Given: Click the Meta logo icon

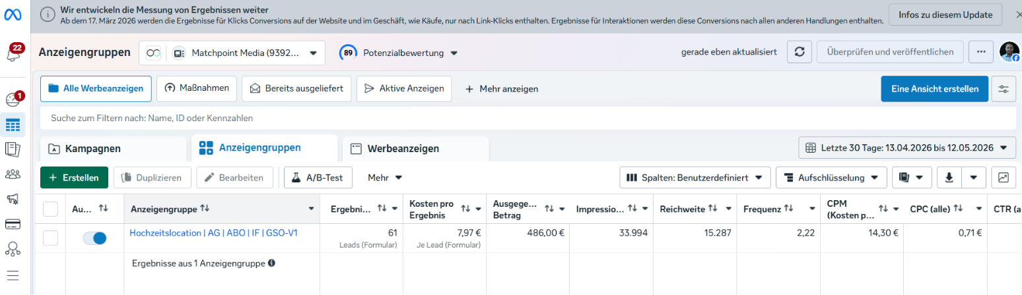Looking at the screenshot, I should tap(14, 14).
